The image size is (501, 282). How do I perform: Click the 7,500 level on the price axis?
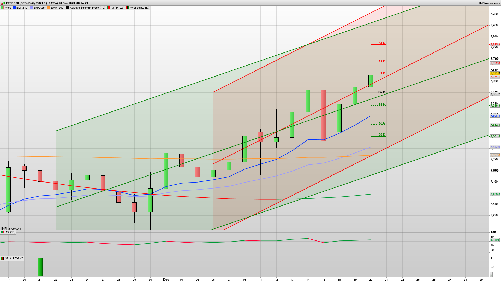(494, 171)
